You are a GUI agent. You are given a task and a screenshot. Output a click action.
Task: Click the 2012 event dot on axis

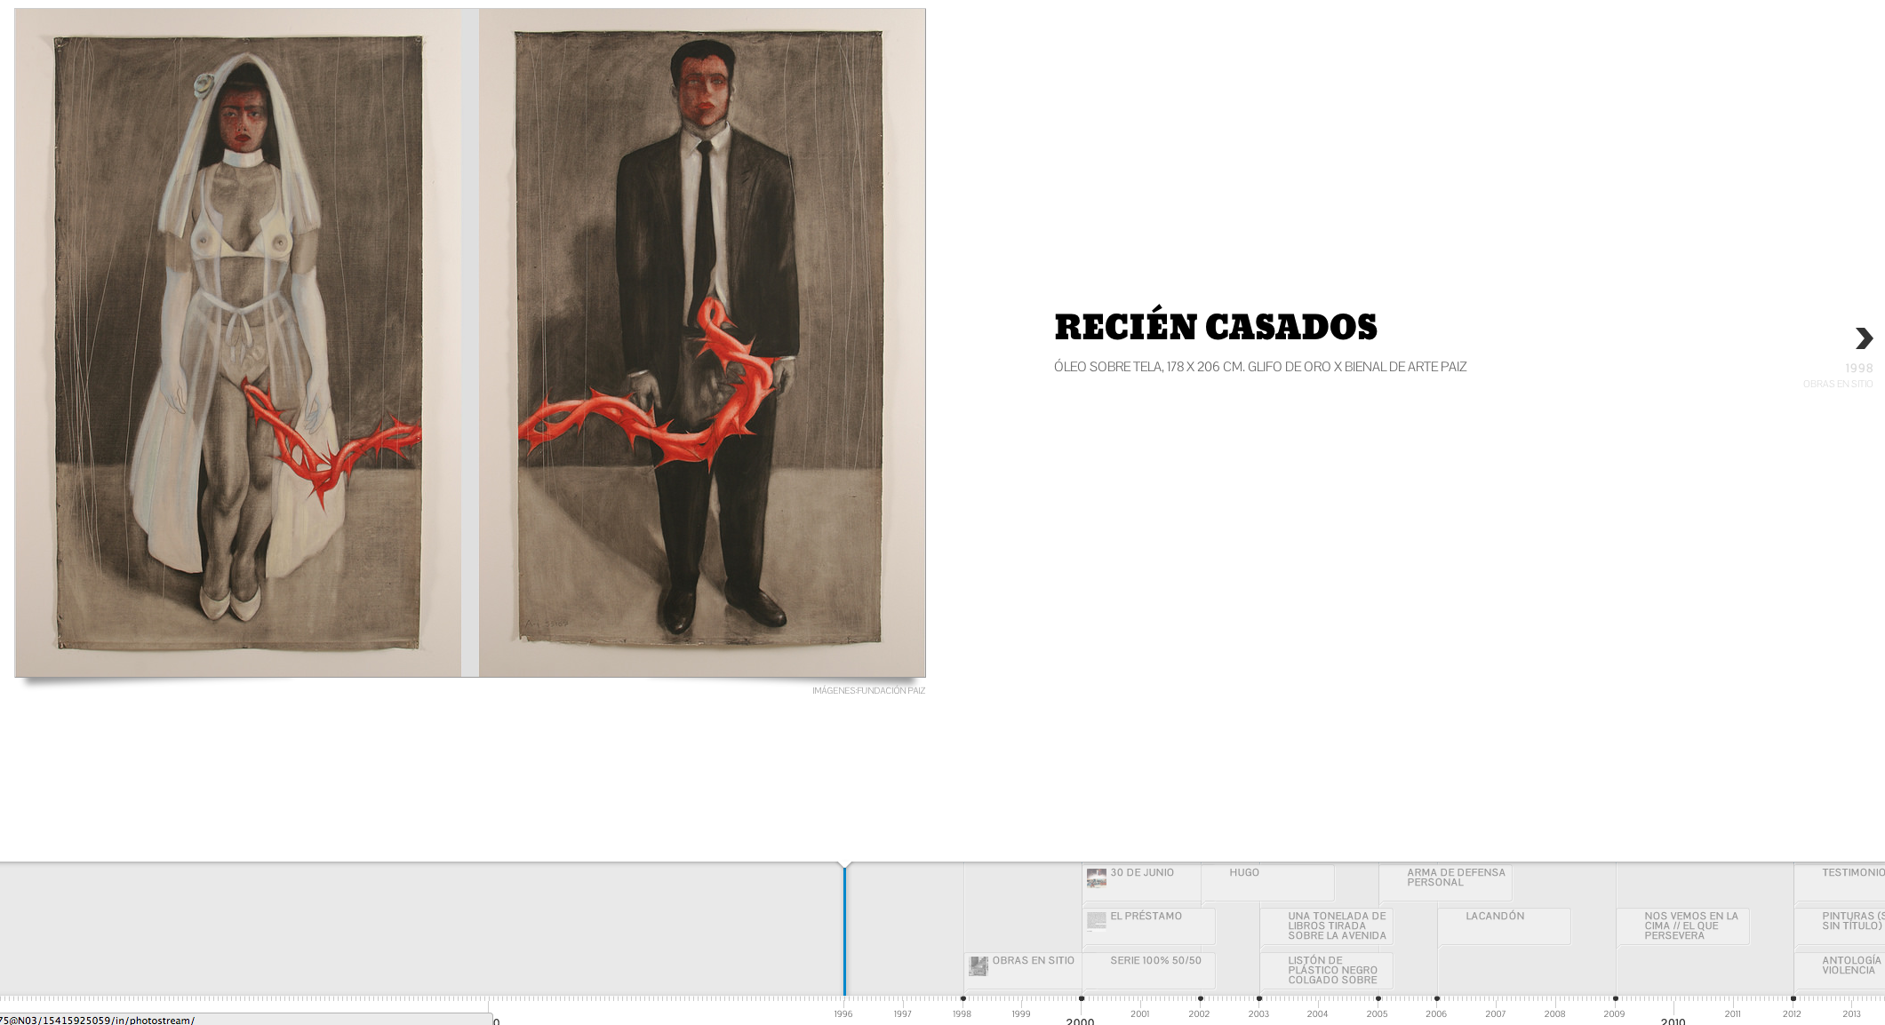[1793, 998]
